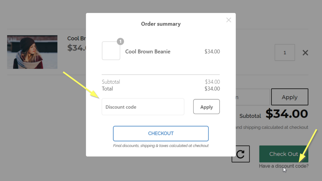The image size is (322, 181).
Task: Remove the Cool Brown Beanie from cart
Action: (305, 53)
